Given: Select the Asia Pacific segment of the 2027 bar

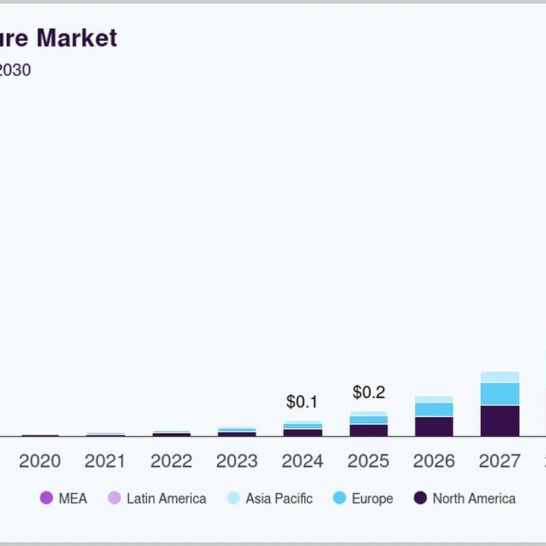Looking at the screenshot, I should pos(500,377).
